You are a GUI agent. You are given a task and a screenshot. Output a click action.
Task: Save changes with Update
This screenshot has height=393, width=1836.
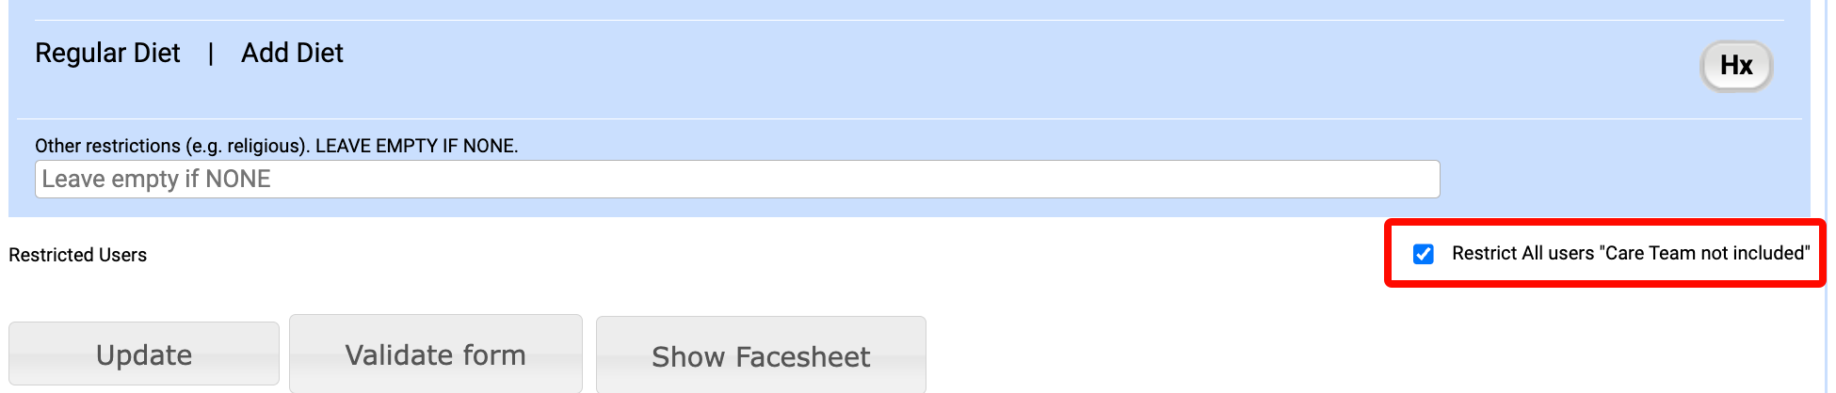144,354
